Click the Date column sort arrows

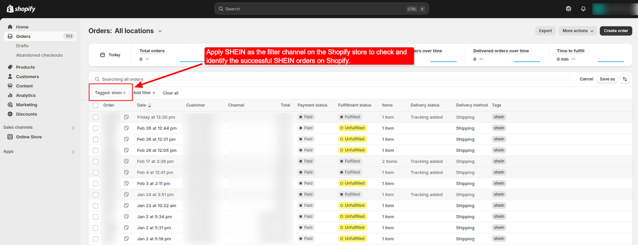coord(150,105)
